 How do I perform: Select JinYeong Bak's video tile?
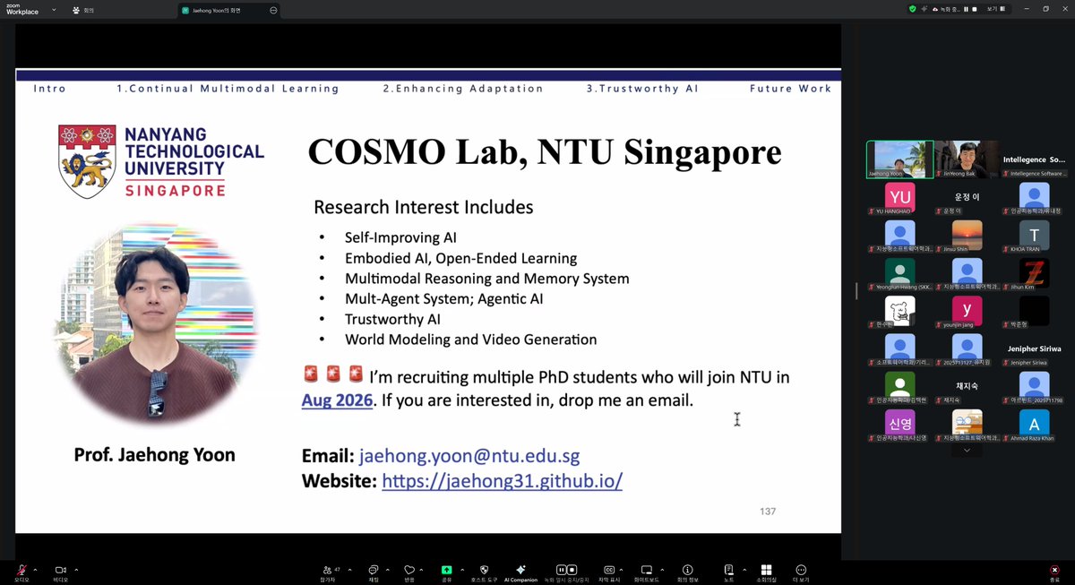point(967,159)
